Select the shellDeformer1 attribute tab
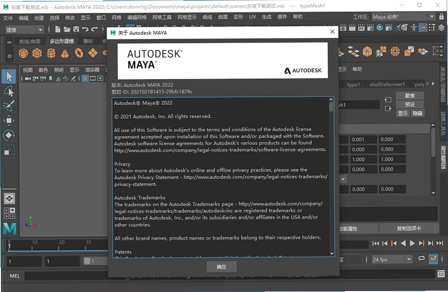Screen dimensions: 448x292 [x=387, y=85]
